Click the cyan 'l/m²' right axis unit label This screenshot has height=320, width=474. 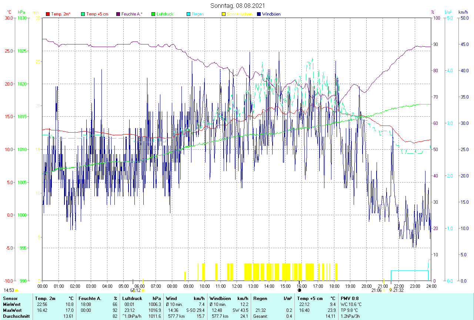tap(448, 12)
